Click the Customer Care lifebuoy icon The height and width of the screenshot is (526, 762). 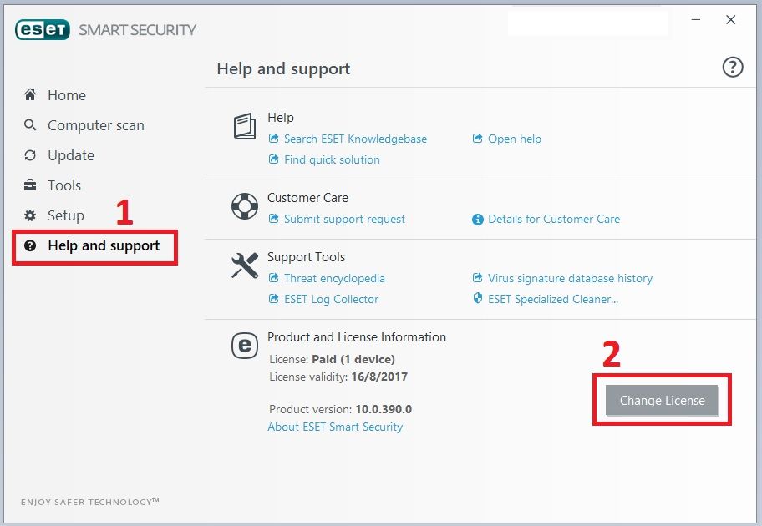(245, 206)
